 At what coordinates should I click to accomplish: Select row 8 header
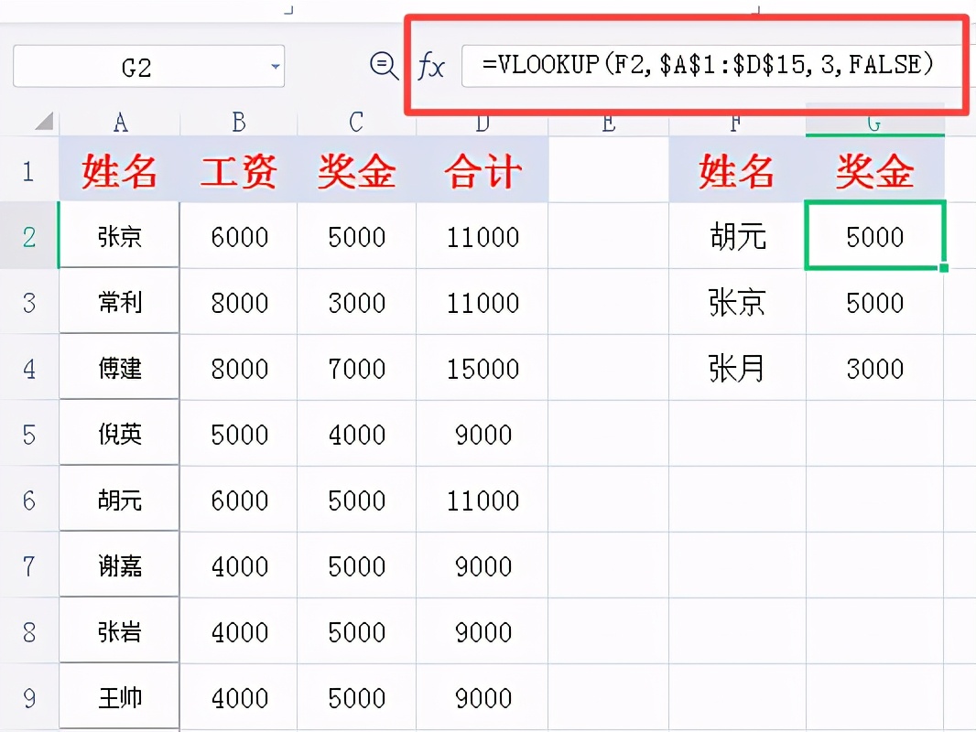click(x=28, y=632)
